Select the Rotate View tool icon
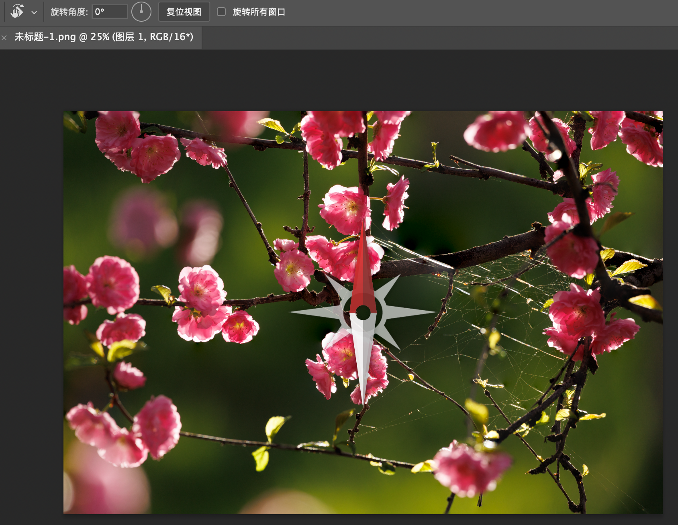 click(x=17, y=12)
